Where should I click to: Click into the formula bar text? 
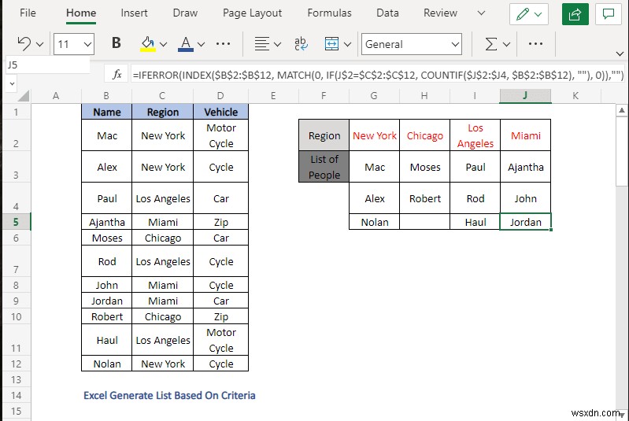[378, 75]
